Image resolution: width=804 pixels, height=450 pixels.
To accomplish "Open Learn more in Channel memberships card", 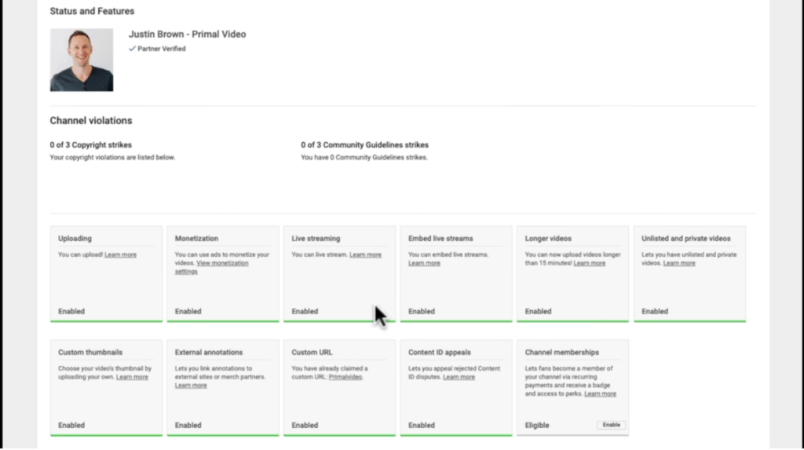I will (x=600, y=393).
